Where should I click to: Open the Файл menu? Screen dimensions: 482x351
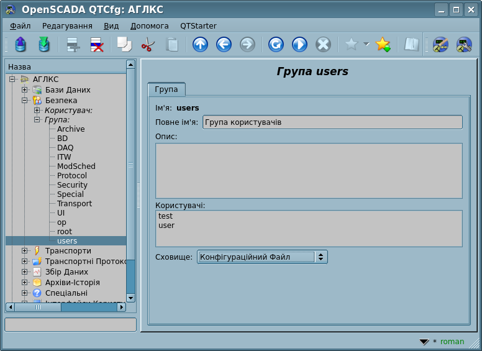[20, 26]
